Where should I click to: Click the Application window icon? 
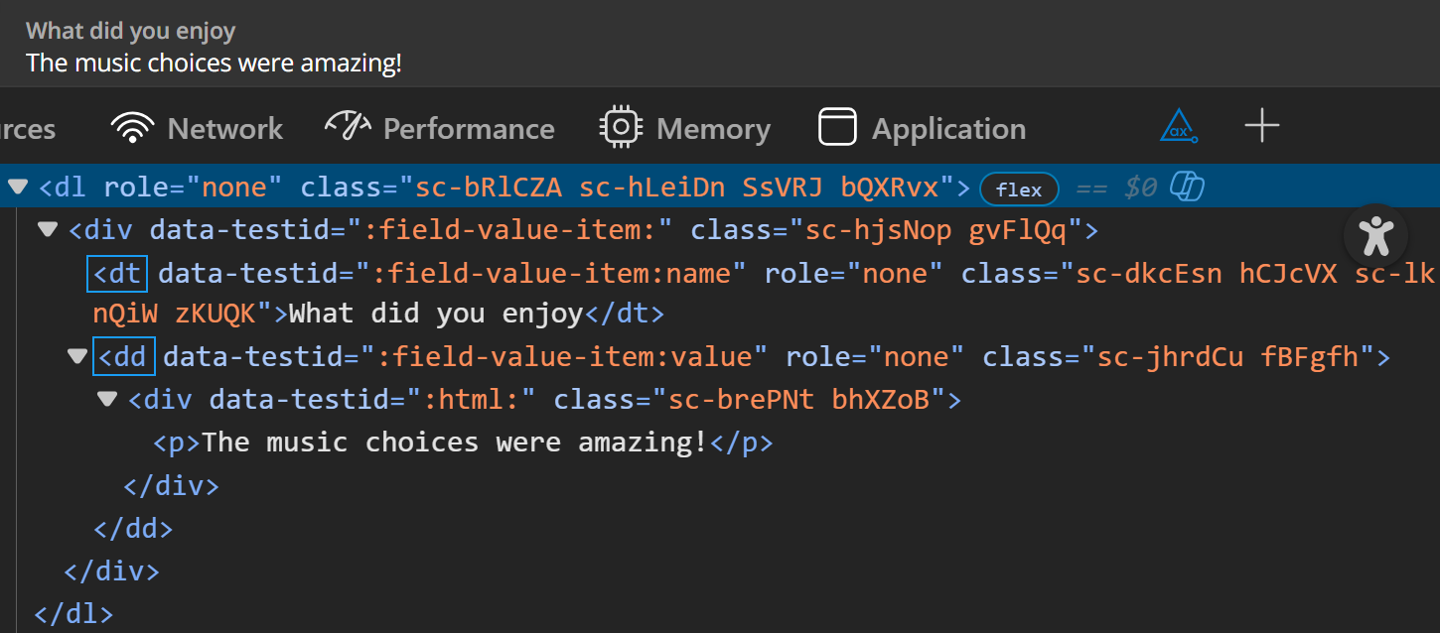(837, 126)
